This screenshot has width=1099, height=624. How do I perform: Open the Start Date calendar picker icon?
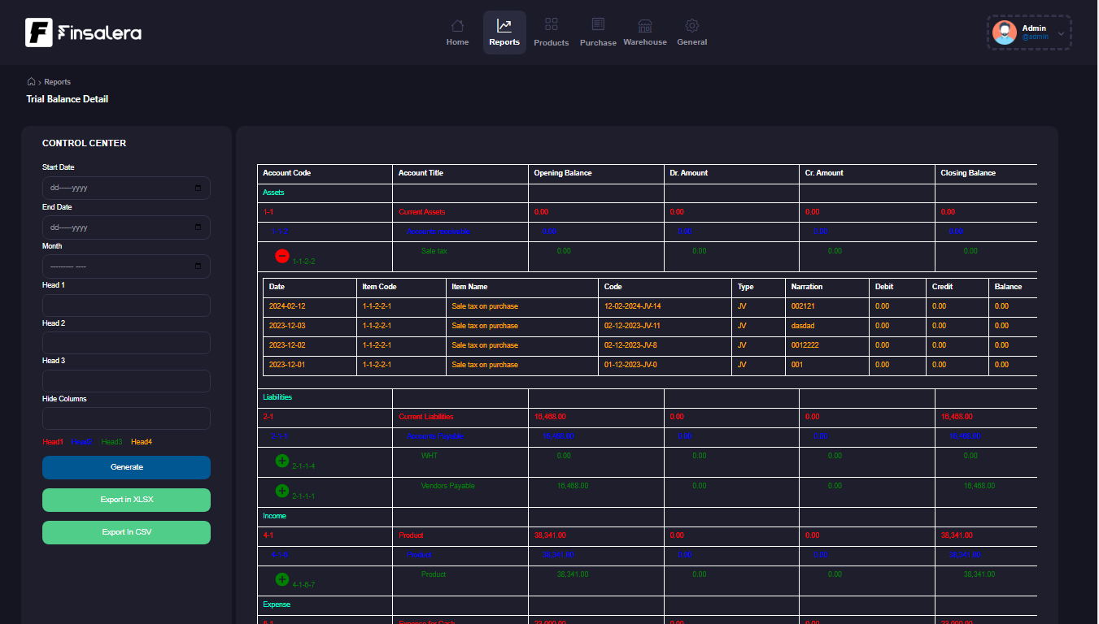[x=198, y=188]
